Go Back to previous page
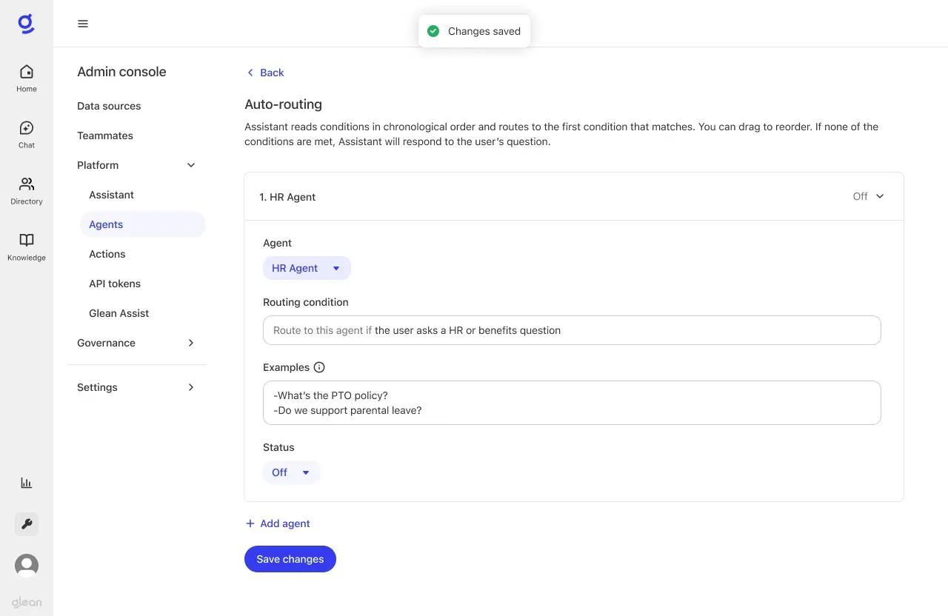The image size is (948, 616). point(265,73)
